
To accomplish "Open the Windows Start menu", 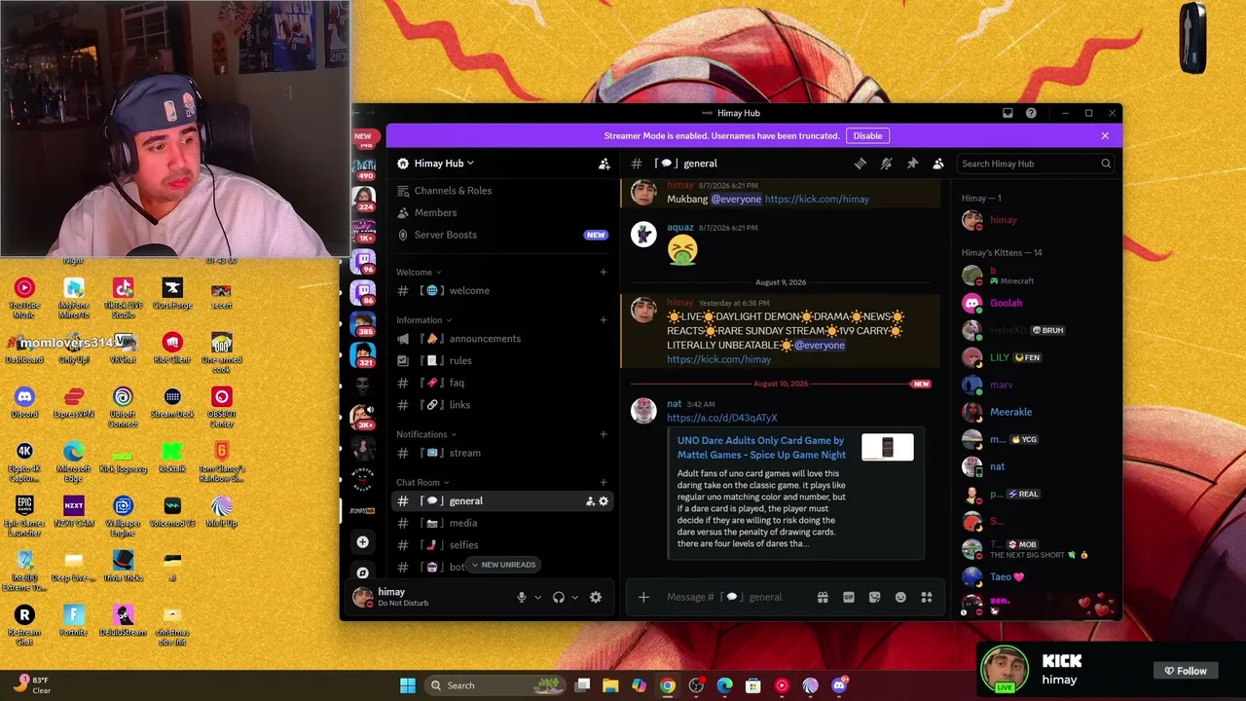I will (408, 685).
